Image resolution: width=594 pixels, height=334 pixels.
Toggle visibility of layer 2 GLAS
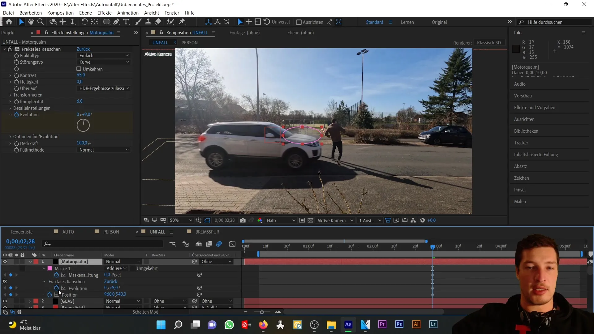[5, 301]
